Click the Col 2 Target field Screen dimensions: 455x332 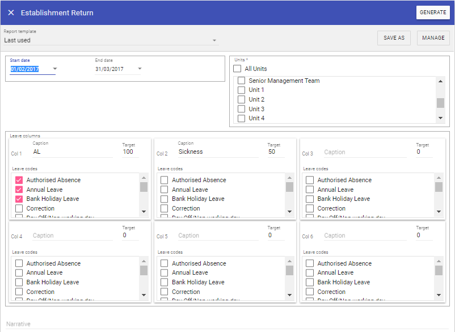click(x=275, y=152)
